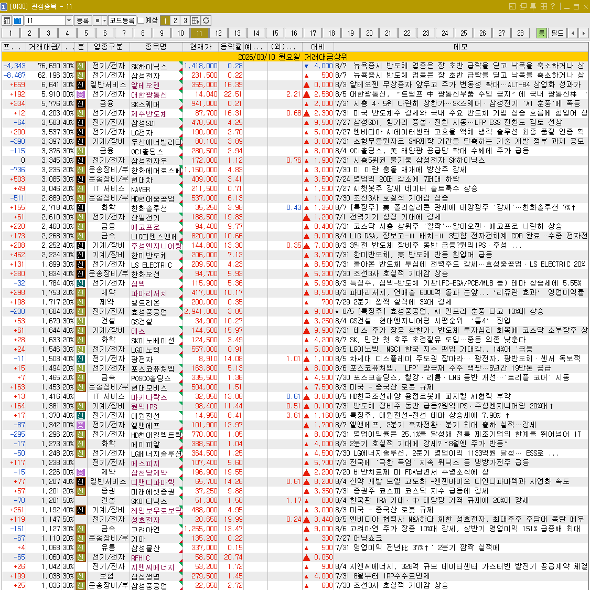Select view toggle 1 in the toolbar
Image resolution: width=590 pixels, height=590 pixels.
165,20
